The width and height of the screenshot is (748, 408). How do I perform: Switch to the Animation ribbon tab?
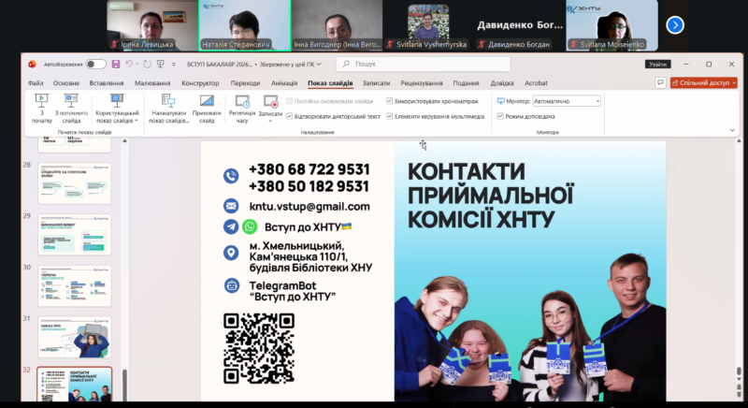[x=284, y=82]
